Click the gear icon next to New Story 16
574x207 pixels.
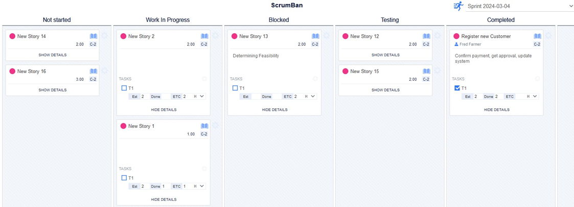[104, 70]
